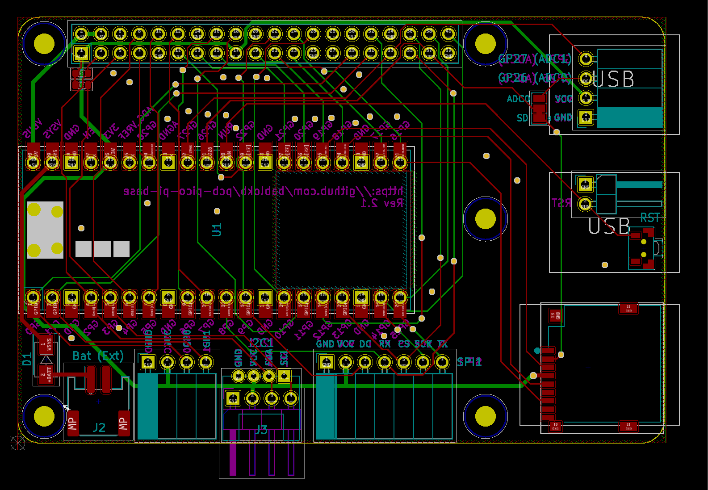708x490 pixels.
Task: Select D1 pad 1 labeled VSYS
Action: click(x=46, y=344)
